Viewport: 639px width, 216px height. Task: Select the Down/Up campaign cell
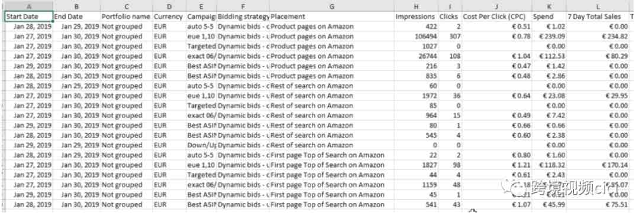click(x=201, y=145)
